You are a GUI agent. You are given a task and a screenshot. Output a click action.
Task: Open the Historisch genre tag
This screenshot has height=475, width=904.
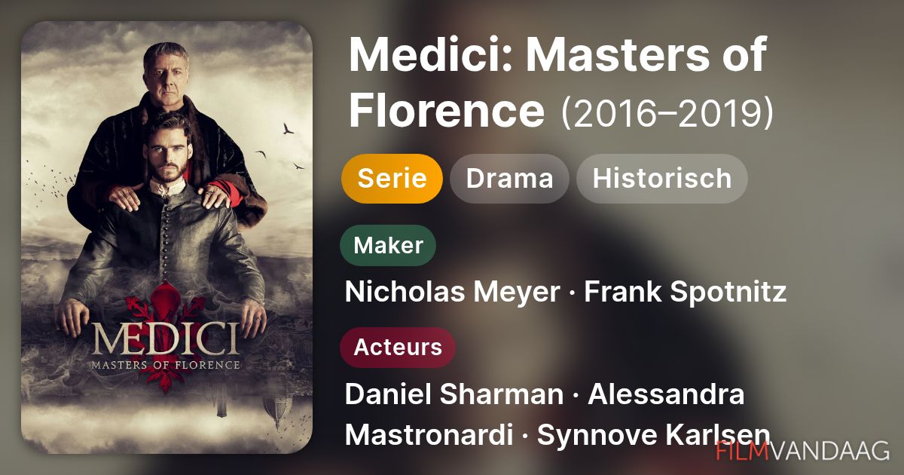click(x=661, y=179)
